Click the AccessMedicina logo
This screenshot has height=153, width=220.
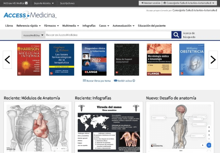30,15
